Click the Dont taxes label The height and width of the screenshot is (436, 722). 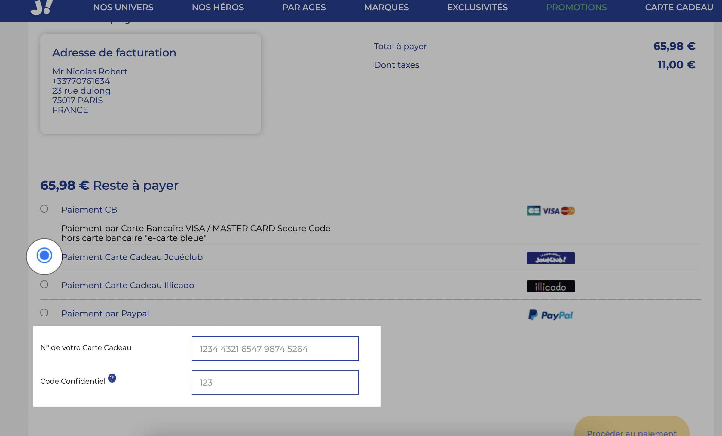pos(397,65)
